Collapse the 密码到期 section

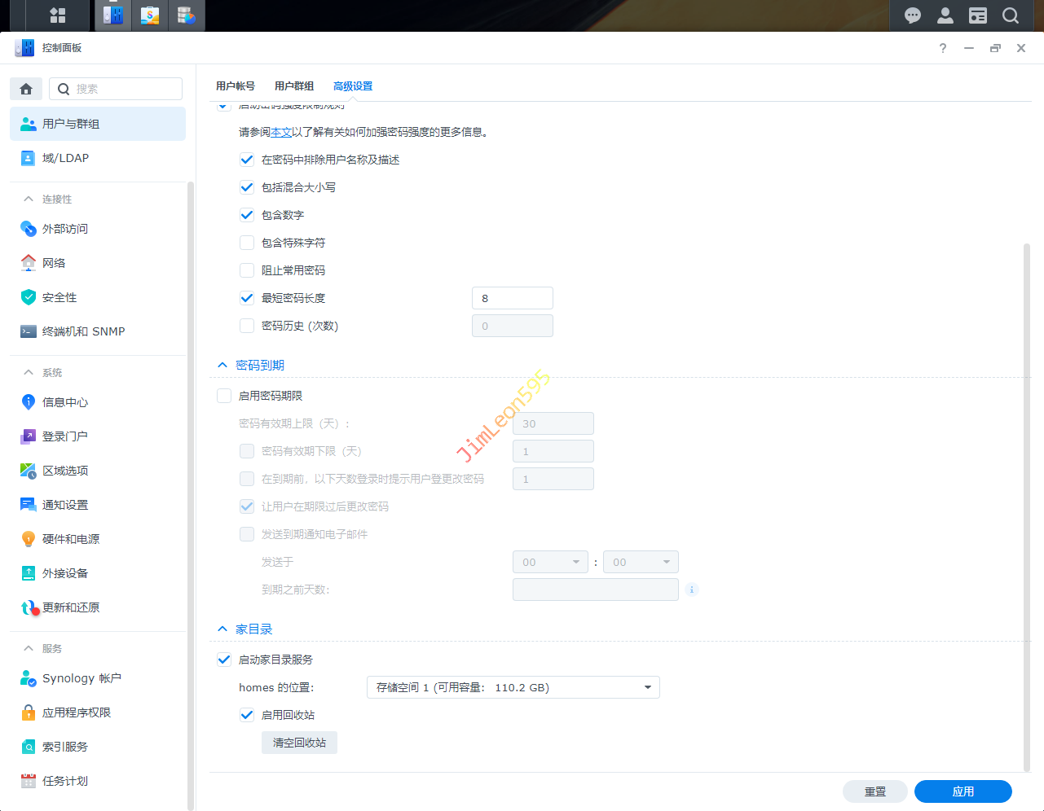pyautogui.click(x=222, y=366)
